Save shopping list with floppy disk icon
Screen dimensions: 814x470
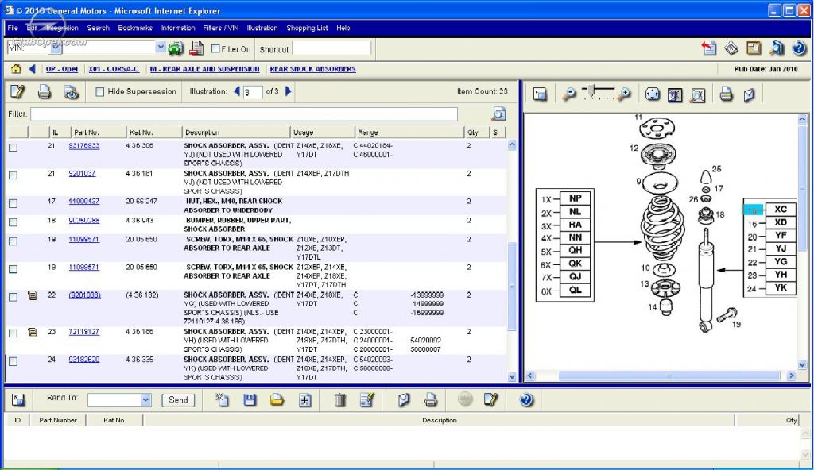click(250, 399)
